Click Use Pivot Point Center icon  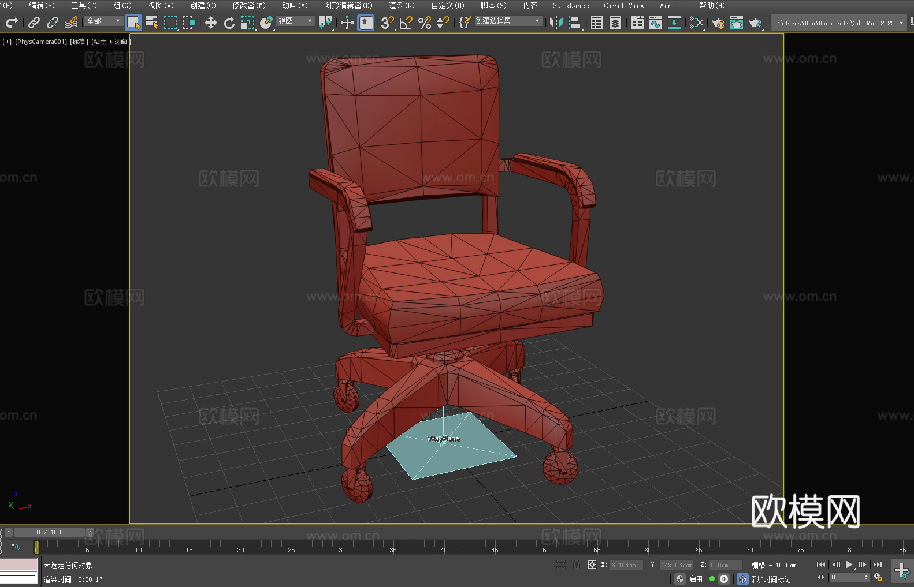325,23
